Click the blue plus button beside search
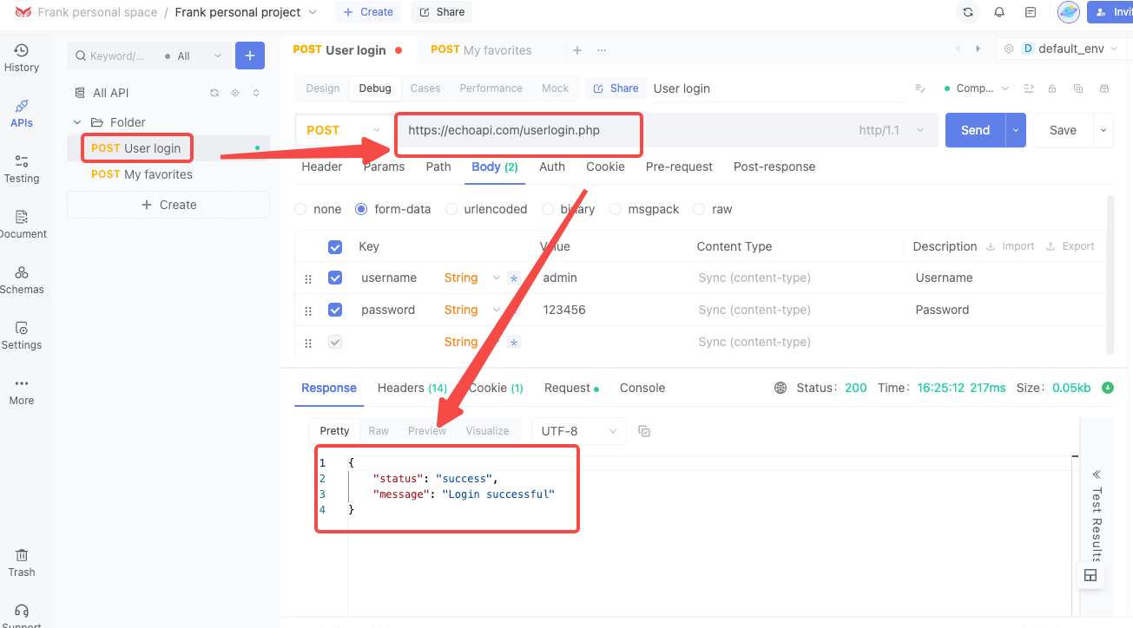The height and width of the screenshot is (628, 1133). [250, 56]
